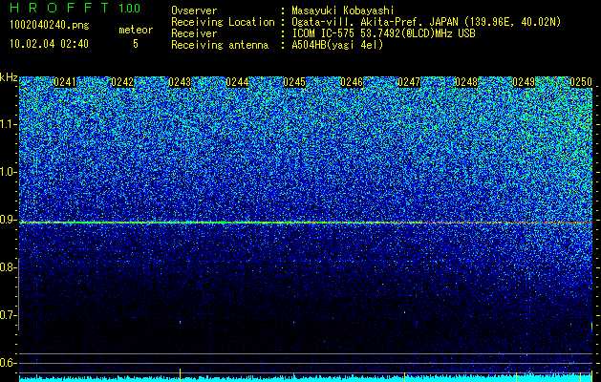Click the location text Ogata-vill. Akita-Pref. JAPAN

pos(376,22)
